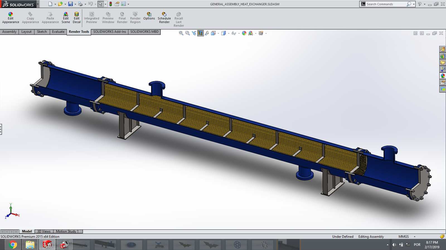Open View Orientation cube
This screenshot has width=446, height=250.
tap(213, 33)
